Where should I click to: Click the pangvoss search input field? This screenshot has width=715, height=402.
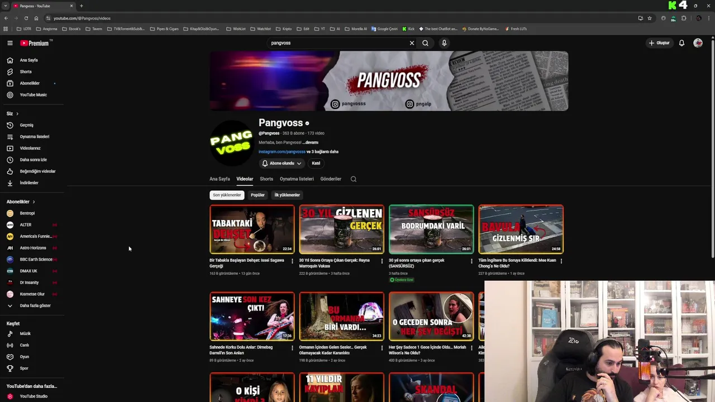(x=338, y=43)
